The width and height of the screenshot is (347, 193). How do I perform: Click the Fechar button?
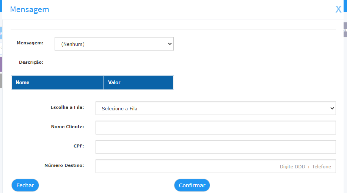pyautogui.click(x=25, y=185)
